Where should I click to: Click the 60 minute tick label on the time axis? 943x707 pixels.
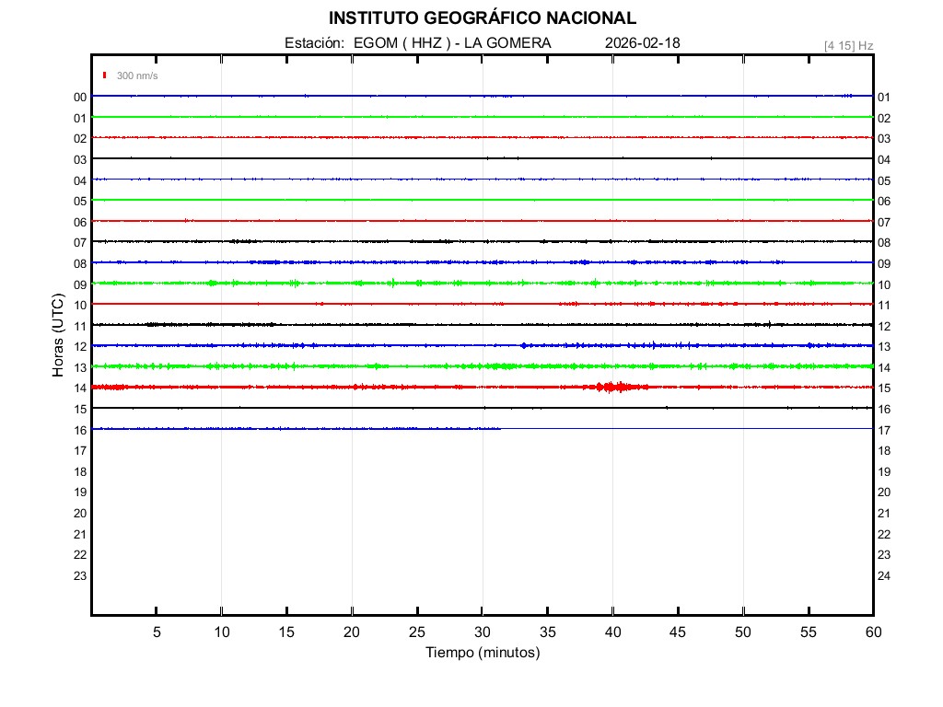pos(873,632)
